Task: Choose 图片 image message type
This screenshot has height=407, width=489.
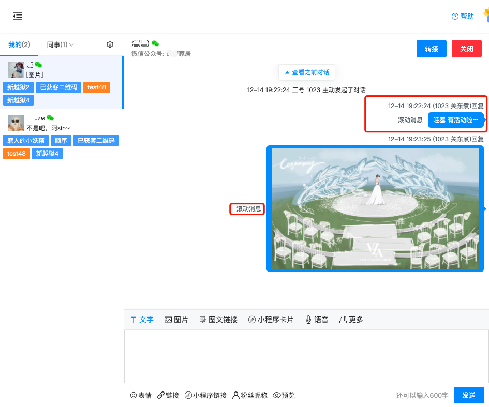Action: point(176,320)
